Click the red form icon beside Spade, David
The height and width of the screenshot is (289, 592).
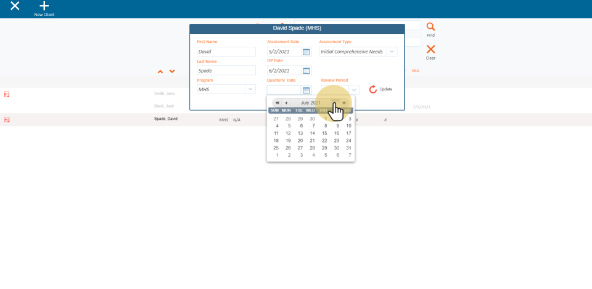coord(7,119)
